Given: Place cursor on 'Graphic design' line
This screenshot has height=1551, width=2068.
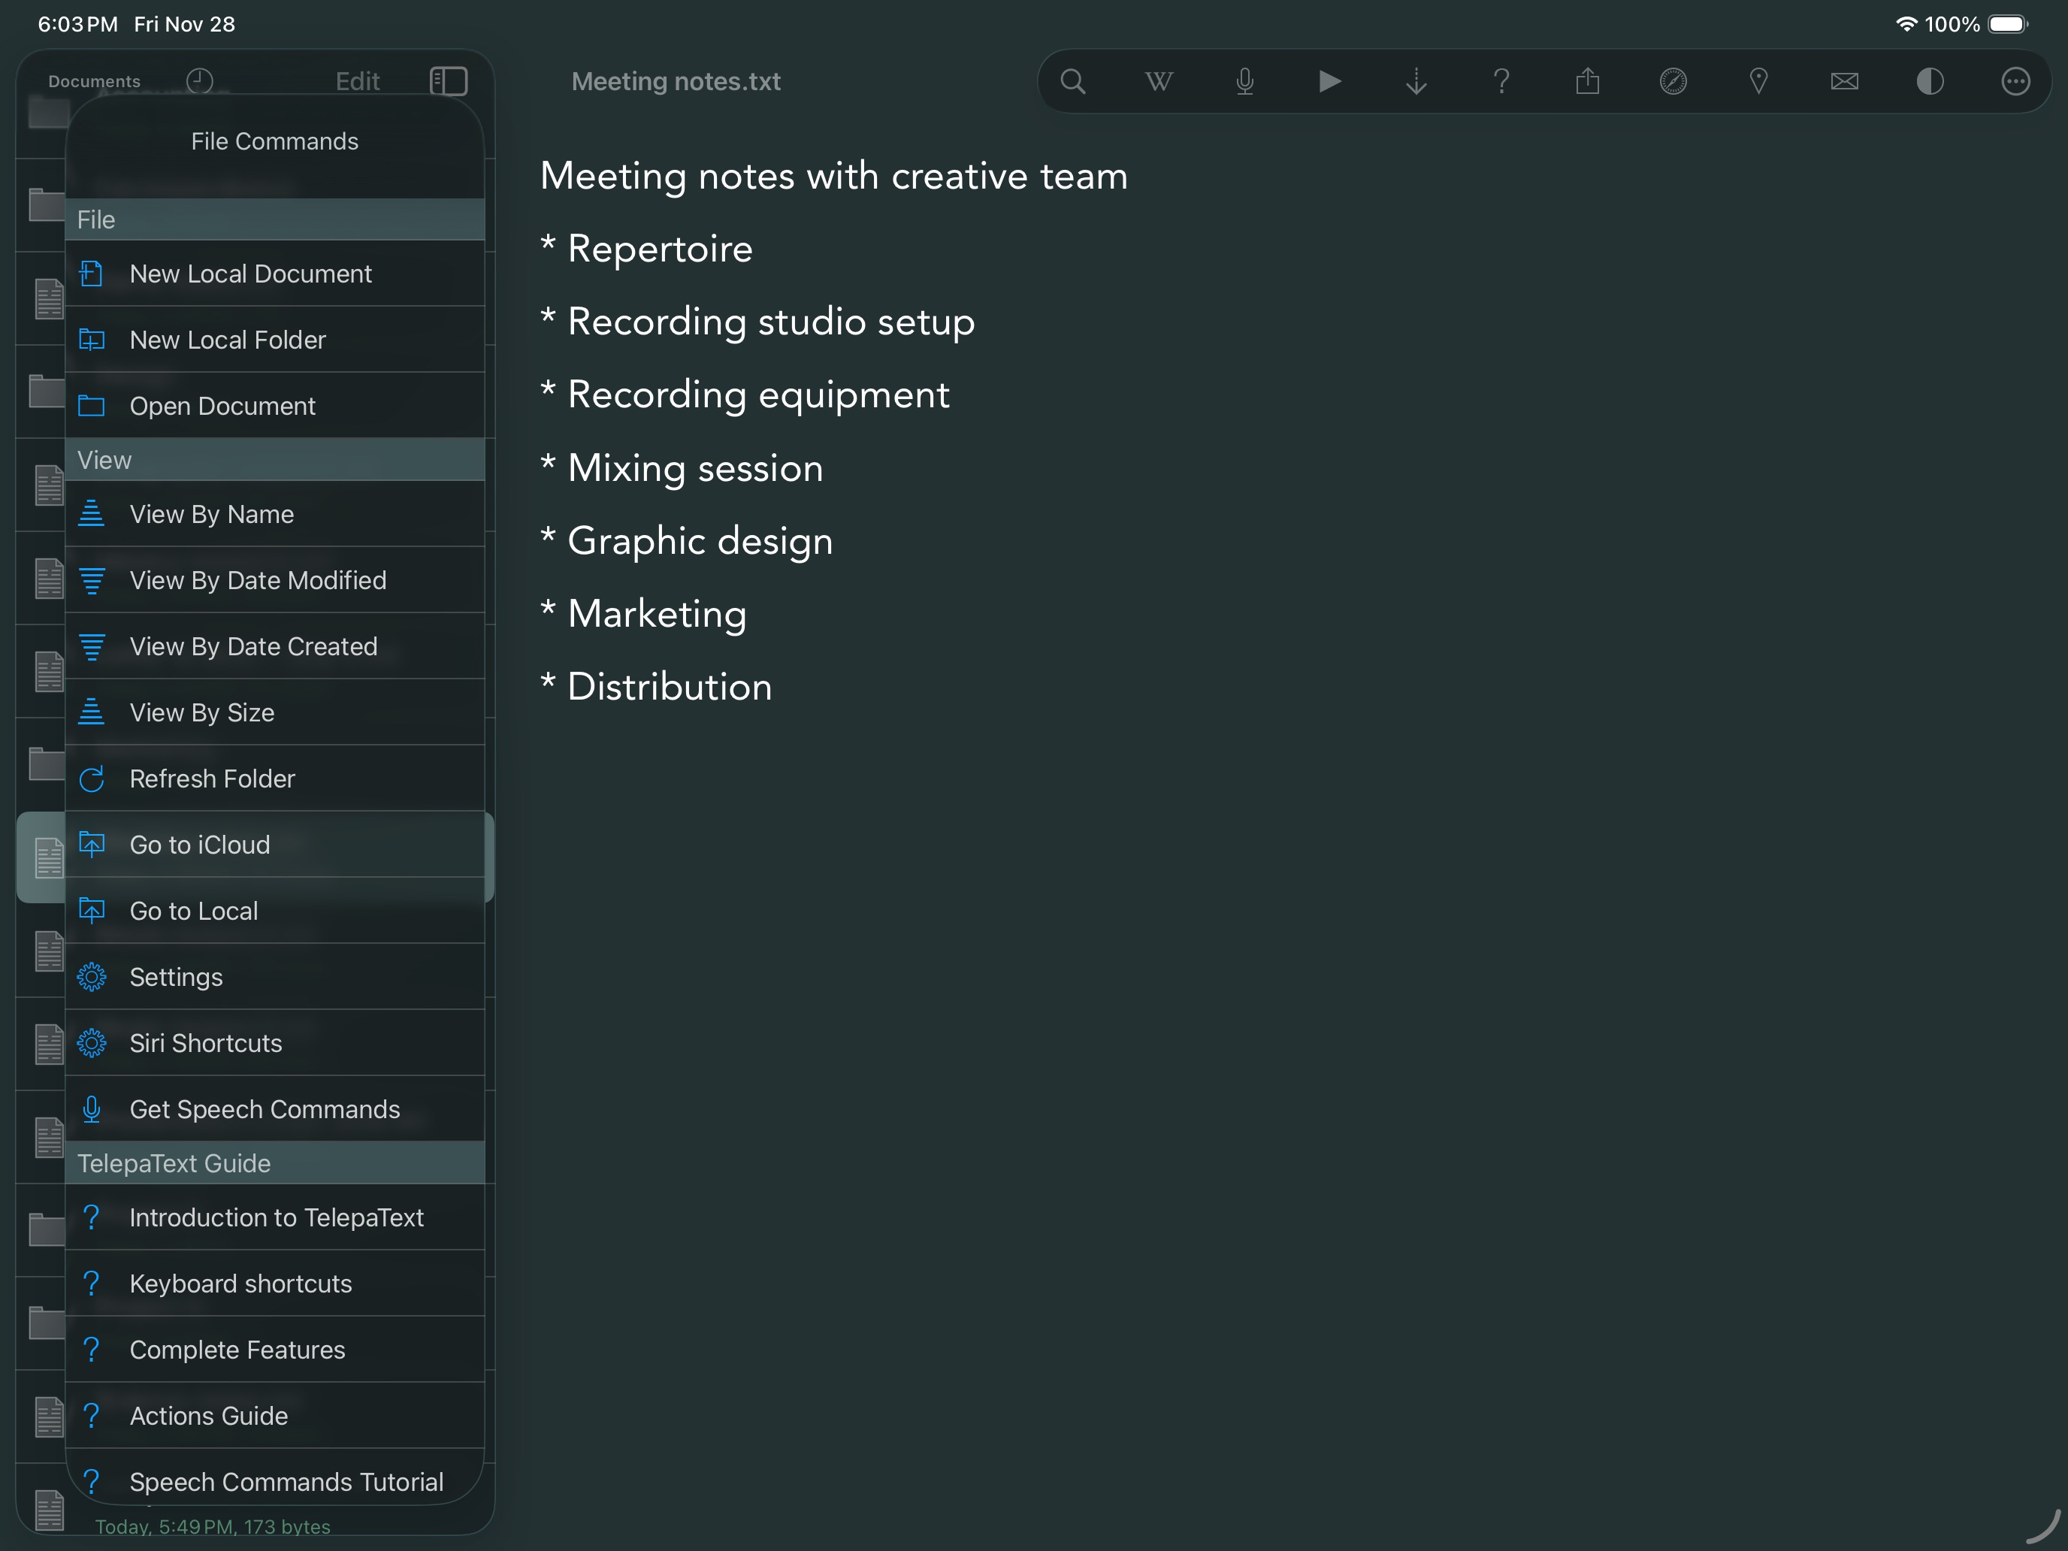Looking at the screenshot, I should [687, 540].
